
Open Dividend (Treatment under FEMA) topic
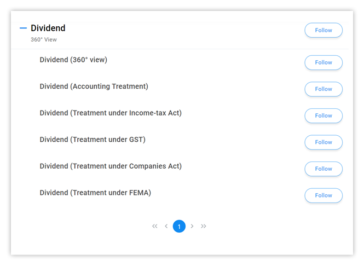coord(95,193)
